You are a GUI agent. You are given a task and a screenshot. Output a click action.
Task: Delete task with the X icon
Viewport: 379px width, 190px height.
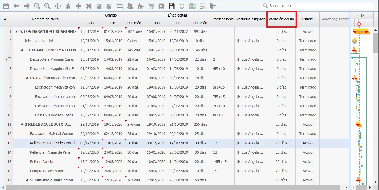(89, 6)
